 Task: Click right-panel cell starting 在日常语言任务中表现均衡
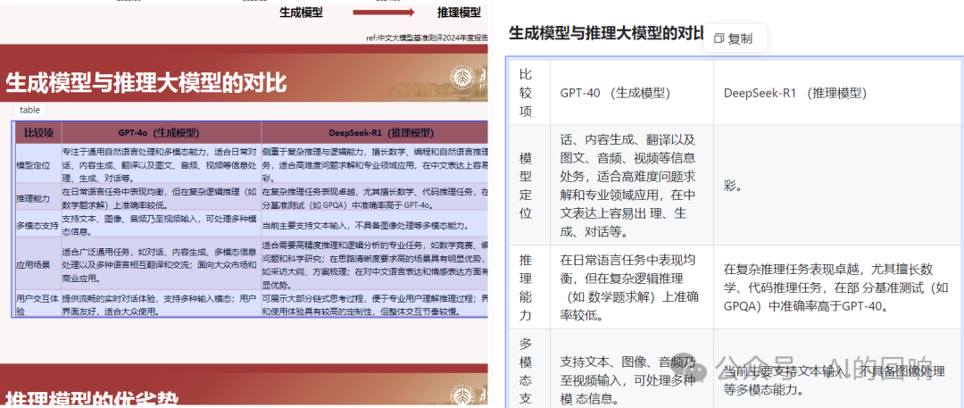pyautogui.click(x=632, y=287)
